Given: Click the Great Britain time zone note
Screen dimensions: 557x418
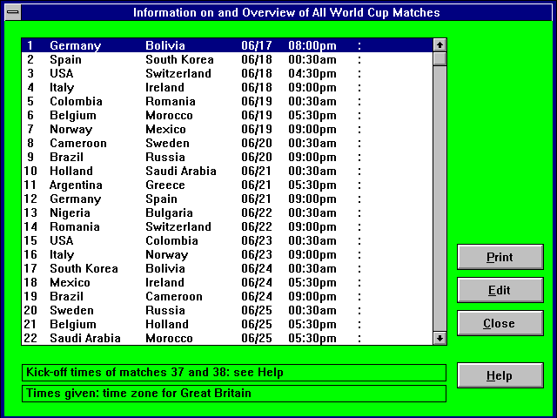Looking at the screenshot, I should [234, 394].
